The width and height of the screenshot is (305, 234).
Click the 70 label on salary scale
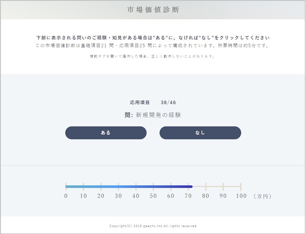188,196
